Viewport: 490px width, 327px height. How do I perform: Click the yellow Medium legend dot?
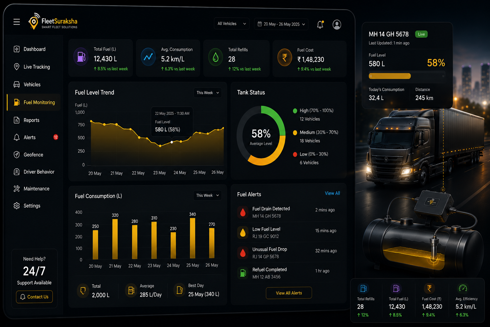295,133
